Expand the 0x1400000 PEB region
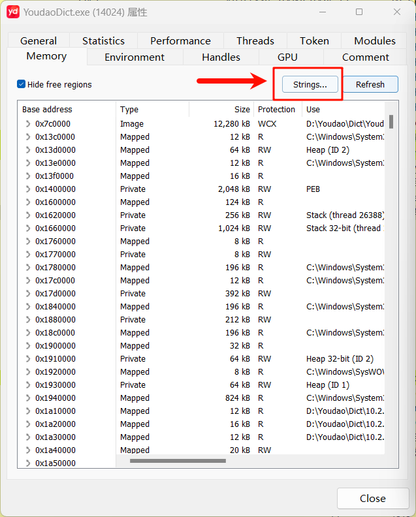 pyautogui.click(x=28, y=189)
